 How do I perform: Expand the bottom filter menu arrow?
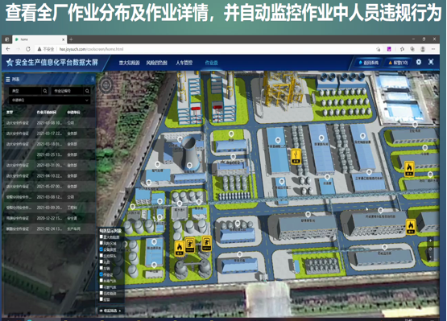(120, 311)
